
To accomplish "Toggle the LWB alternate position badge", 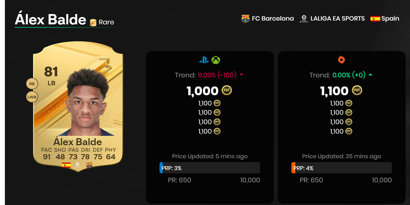I will tap(32, 97).
